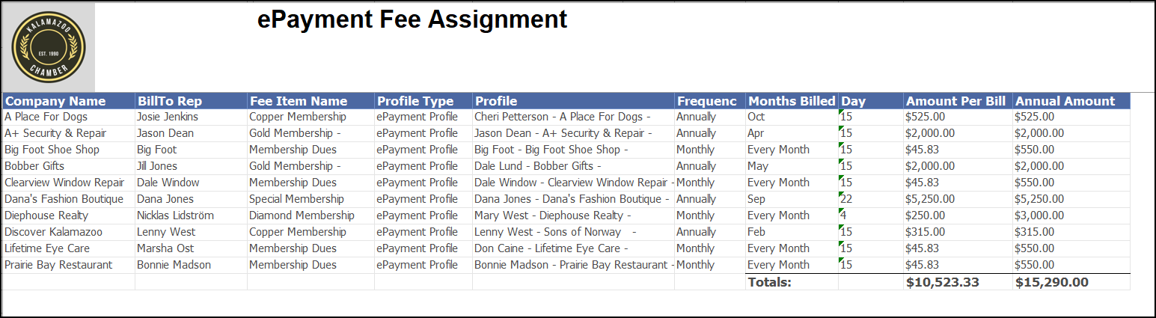Viewport: 1156px width, 318px height.
Task: Select the Amount Per Bill header
Action: click(x=955, y=101)
